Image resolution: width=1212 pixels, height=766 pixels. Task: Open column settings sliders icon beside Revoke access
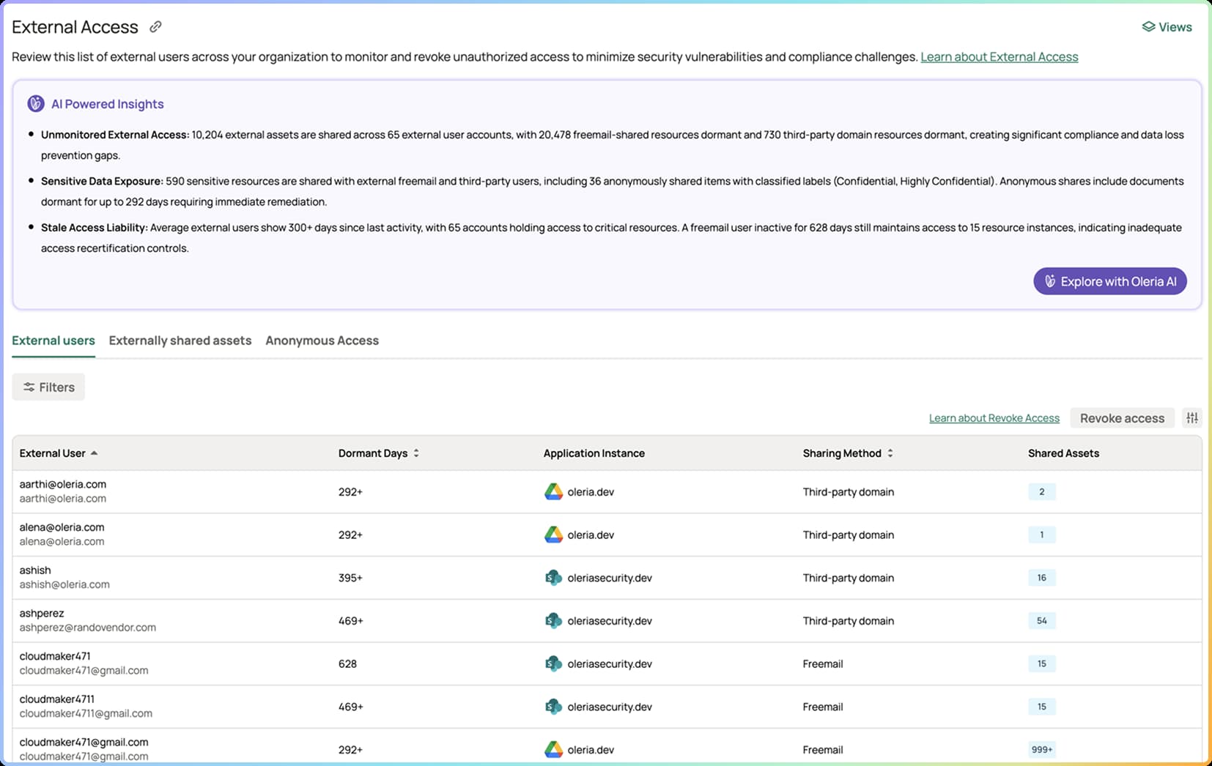pos(1192,418)
